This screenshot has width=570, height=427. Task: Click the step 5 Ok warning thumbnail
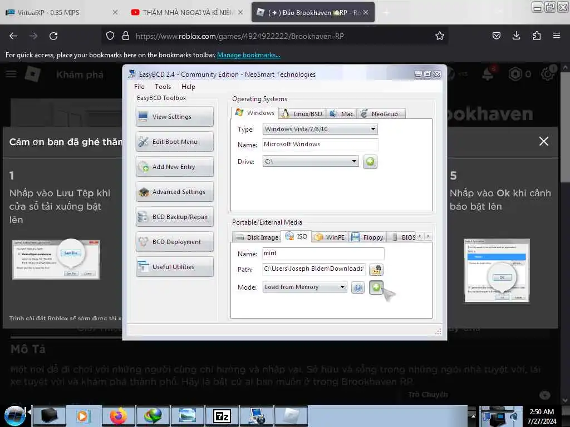click(497, 271)
